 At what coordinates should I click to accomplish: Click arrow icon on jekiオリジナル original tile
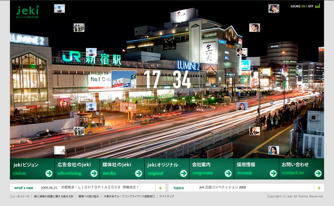[183, 173]
